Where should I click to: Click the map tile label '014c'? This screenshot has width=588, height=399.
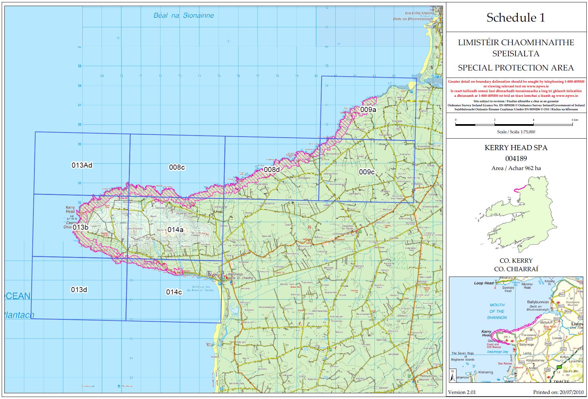click(174, 292)
